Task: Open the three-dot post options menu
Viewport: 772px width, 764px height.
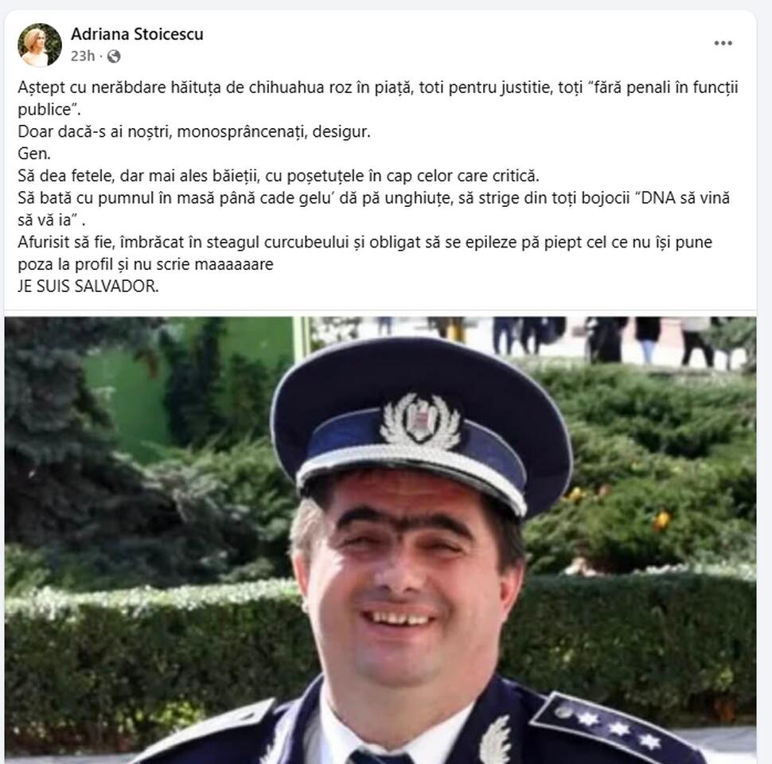Action: click(723, 43)
